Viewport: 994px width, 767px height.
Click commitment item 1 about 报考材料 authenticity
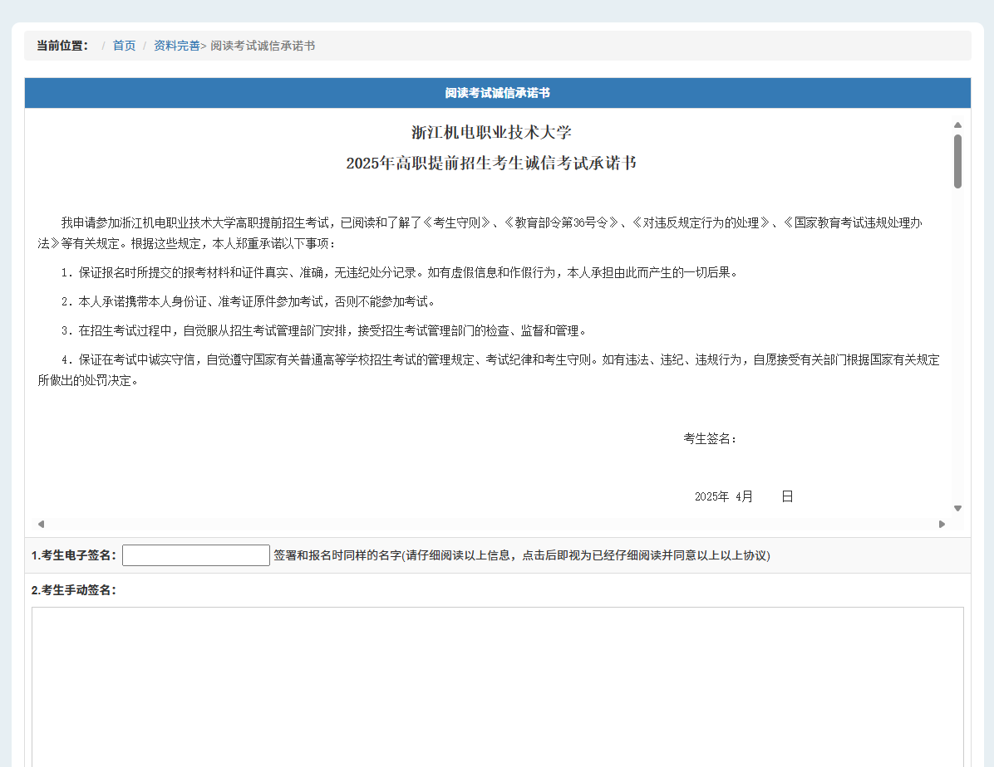(x=399, y=272)
